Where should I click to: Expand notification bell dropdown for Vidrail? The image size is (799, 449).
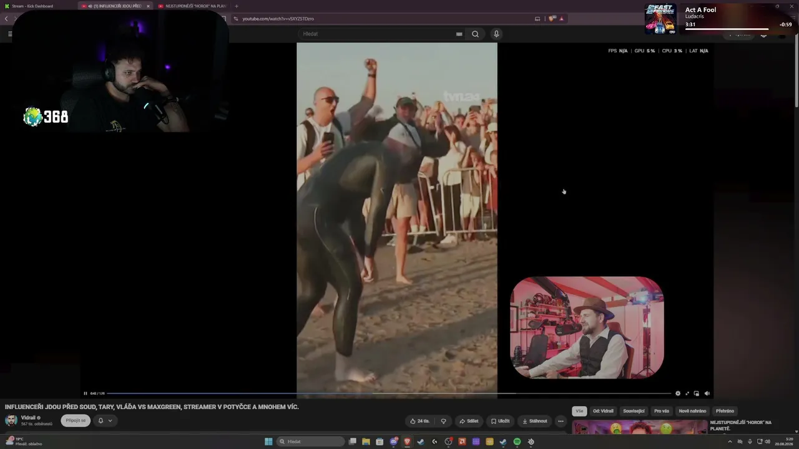[x=105, y=420]
